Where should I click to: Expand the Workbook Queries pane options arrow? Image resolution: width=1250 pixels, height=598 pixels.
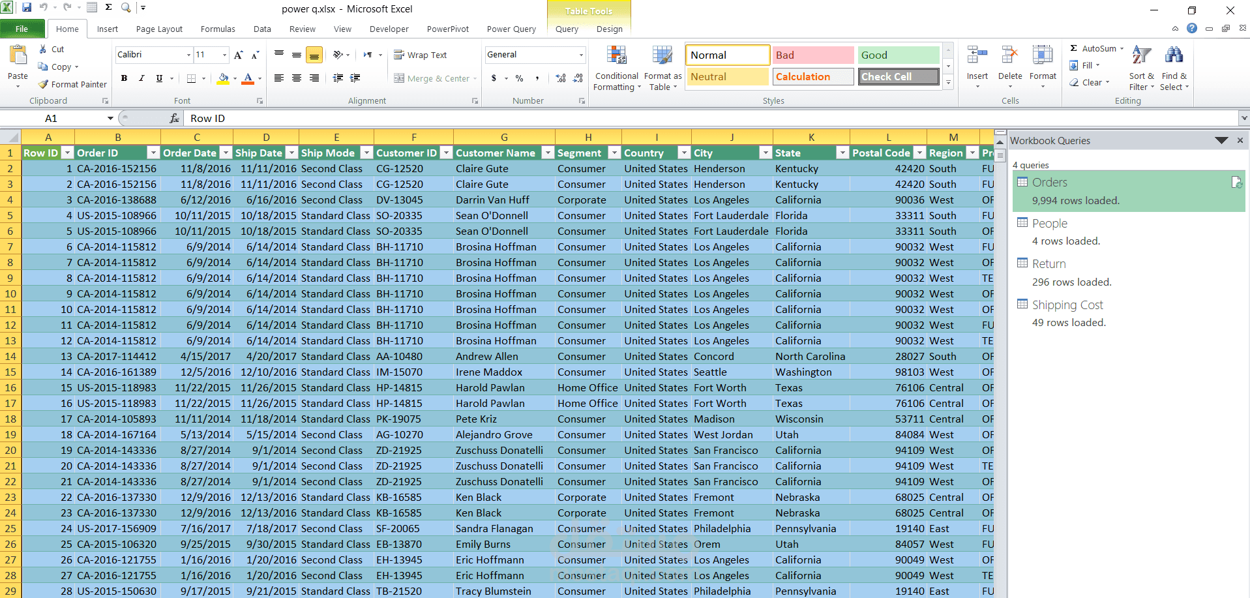[x=1221, y=140]
